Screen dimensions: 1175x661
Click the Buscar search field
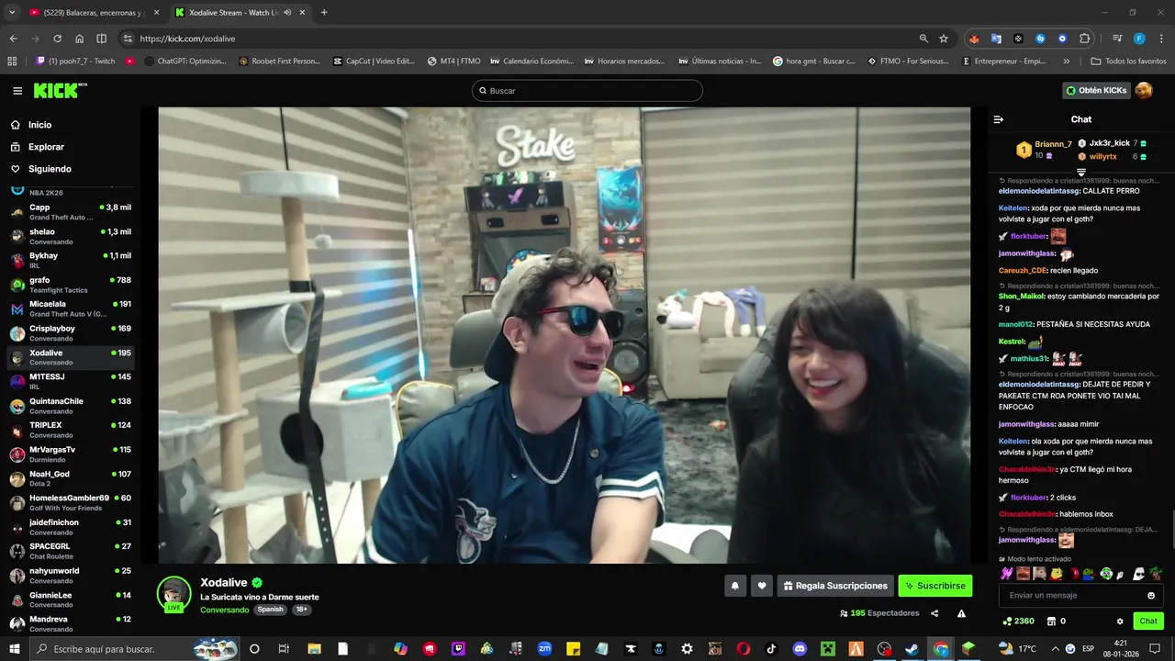click(587, 91)
